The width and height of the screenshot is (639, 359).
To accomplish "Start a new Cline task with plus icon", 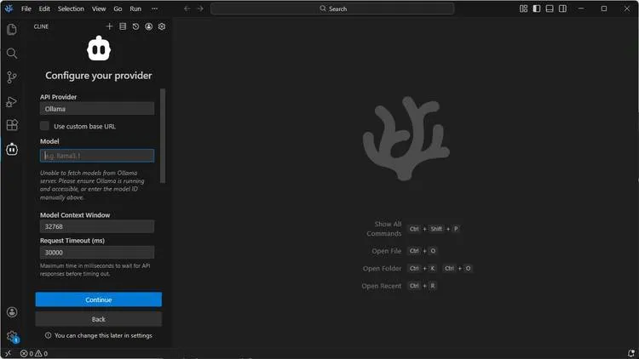I will 109,26.
